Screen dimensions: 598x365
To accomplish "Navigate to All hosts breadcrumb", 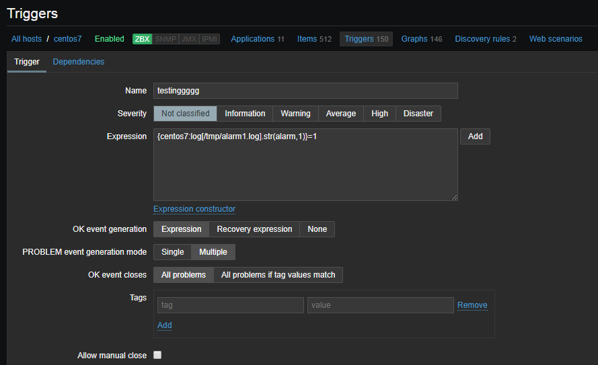I will coord(26,39).
